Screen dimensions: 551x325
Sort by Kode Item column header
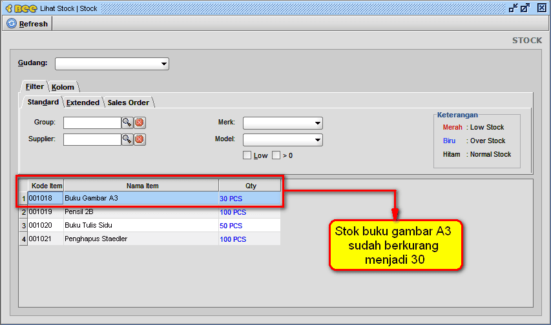tap(46, 186)
